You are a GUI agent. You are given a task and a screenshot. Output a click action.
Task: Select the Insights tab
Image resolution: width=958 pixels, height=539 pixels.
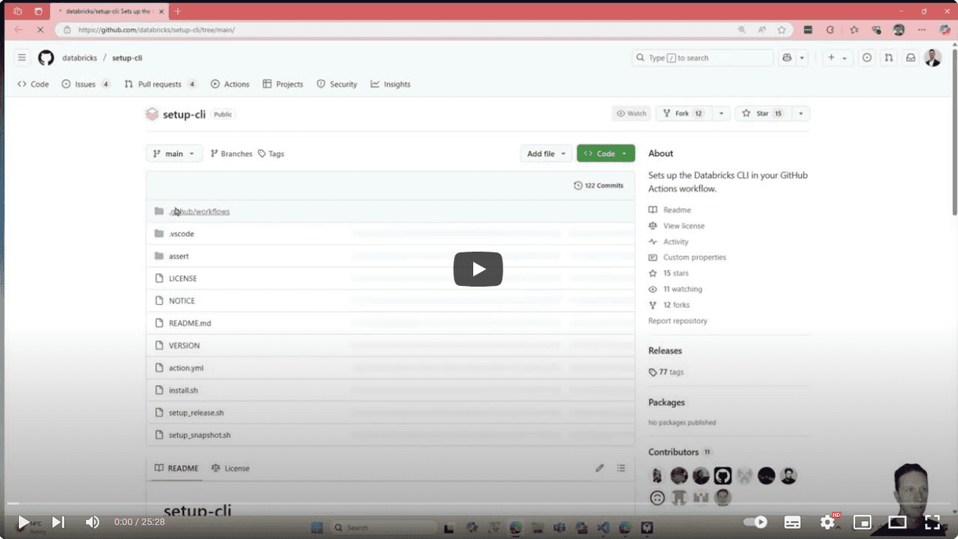(390, 84)
